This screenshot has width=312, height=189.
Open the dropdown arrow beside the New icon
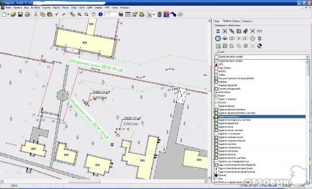[x=8, y=15]
